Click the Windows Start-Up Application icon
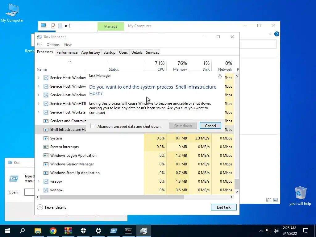 (x=46, y=173)
